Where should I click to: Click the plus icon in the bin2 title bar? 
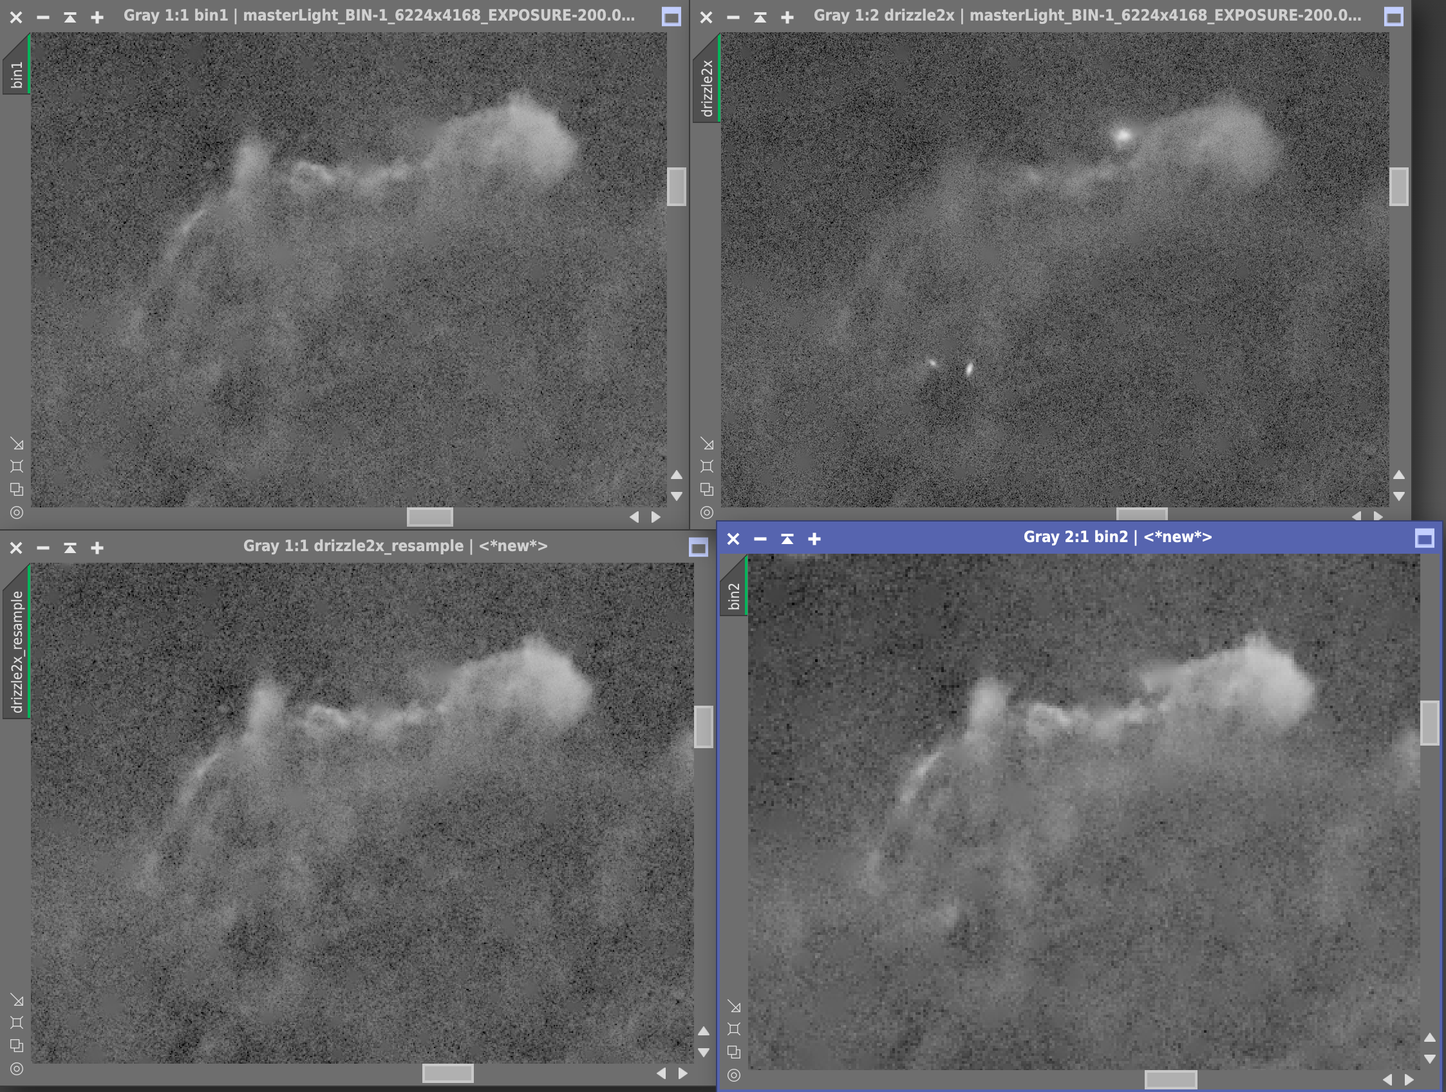[x=814, y=538]
